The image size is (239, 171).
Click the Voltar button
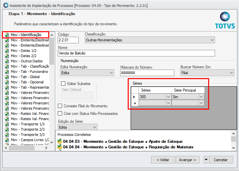163,160
